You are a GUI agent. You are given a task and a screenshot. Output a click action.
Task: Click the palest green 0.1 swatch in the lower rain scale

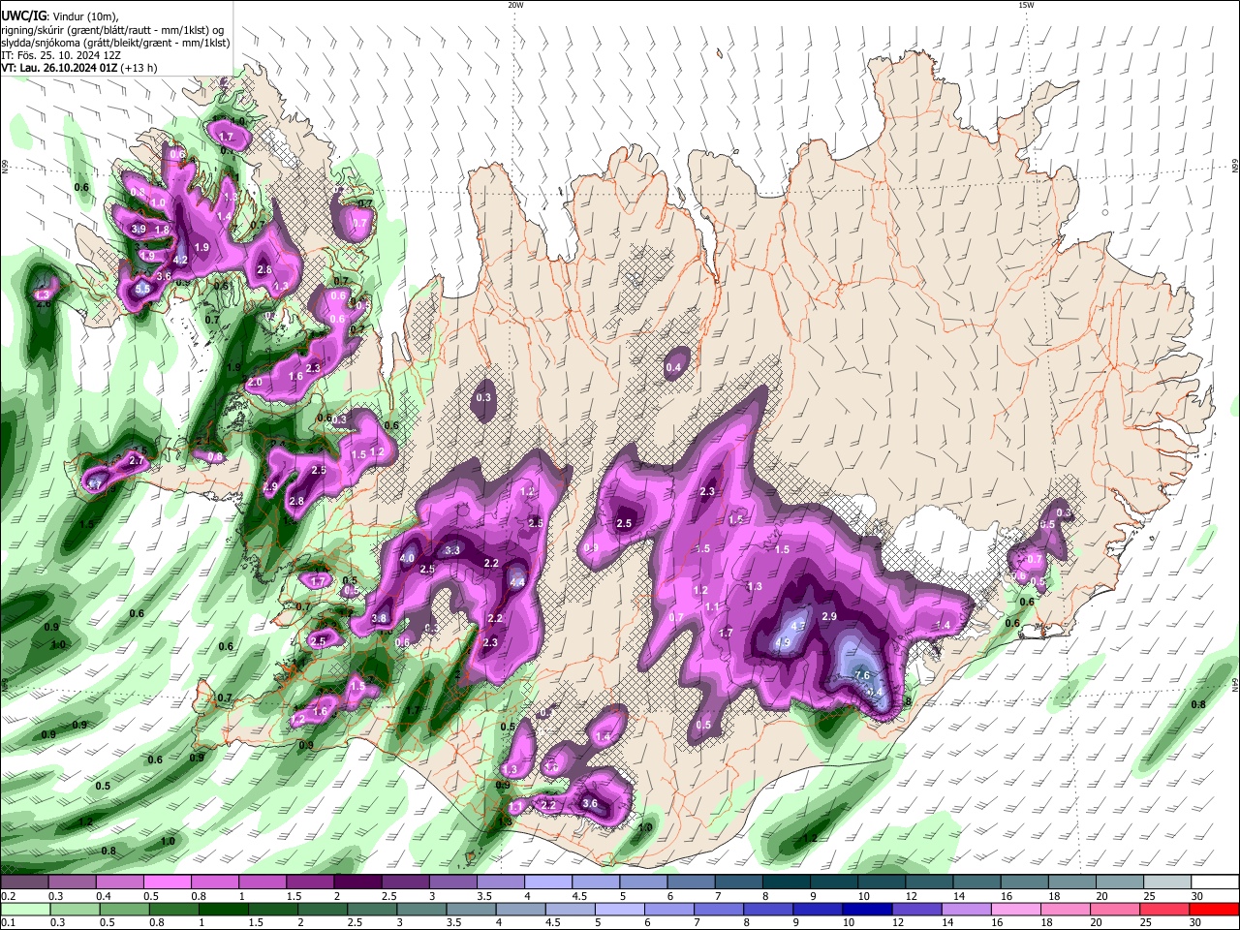pos(24,909)
